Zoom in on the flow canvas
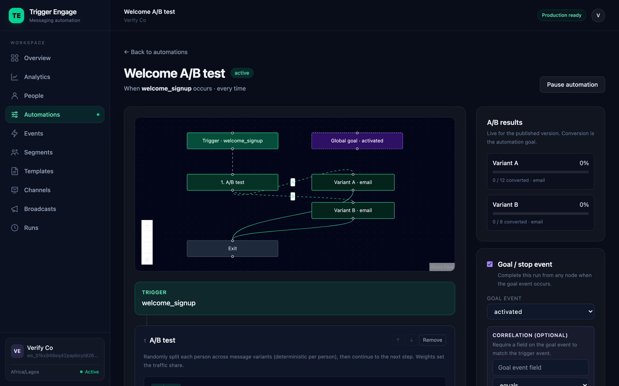 point(147,225)
